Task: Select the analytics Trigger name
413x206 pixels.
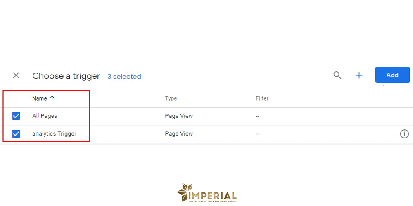Action: pos(54,134)
